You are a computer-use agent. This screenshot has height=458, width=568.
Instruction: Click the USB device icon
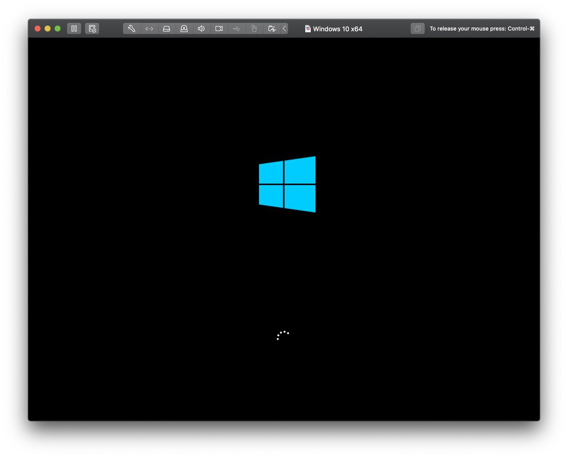237,29
